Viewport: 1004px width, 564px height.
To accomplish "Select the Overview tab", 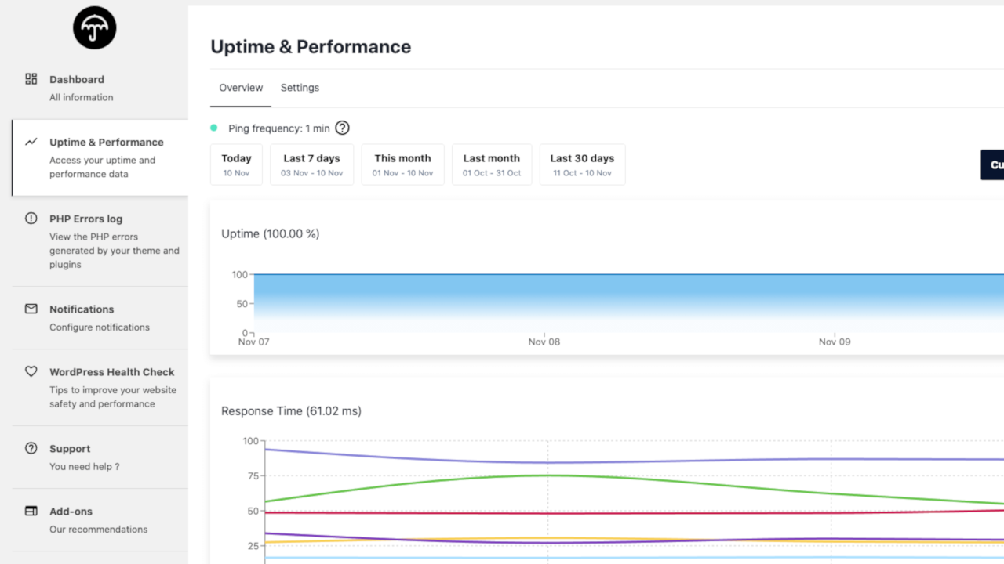I will click(x=241, y=88).
